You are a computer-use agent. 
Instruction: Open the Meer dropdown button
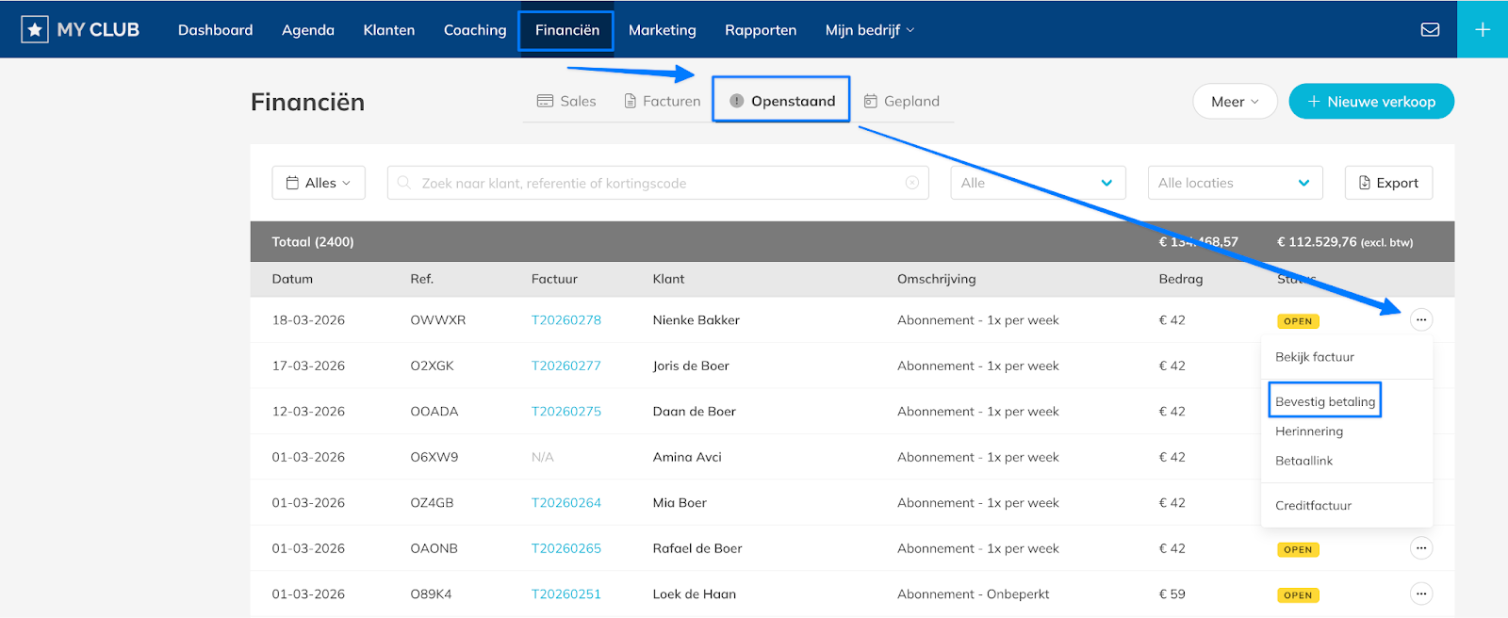click(x=1235, y=102)
